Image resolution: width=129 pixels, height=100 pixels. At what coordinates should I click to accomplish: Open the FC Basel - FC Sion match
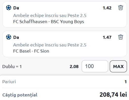(x=31, y=51)
